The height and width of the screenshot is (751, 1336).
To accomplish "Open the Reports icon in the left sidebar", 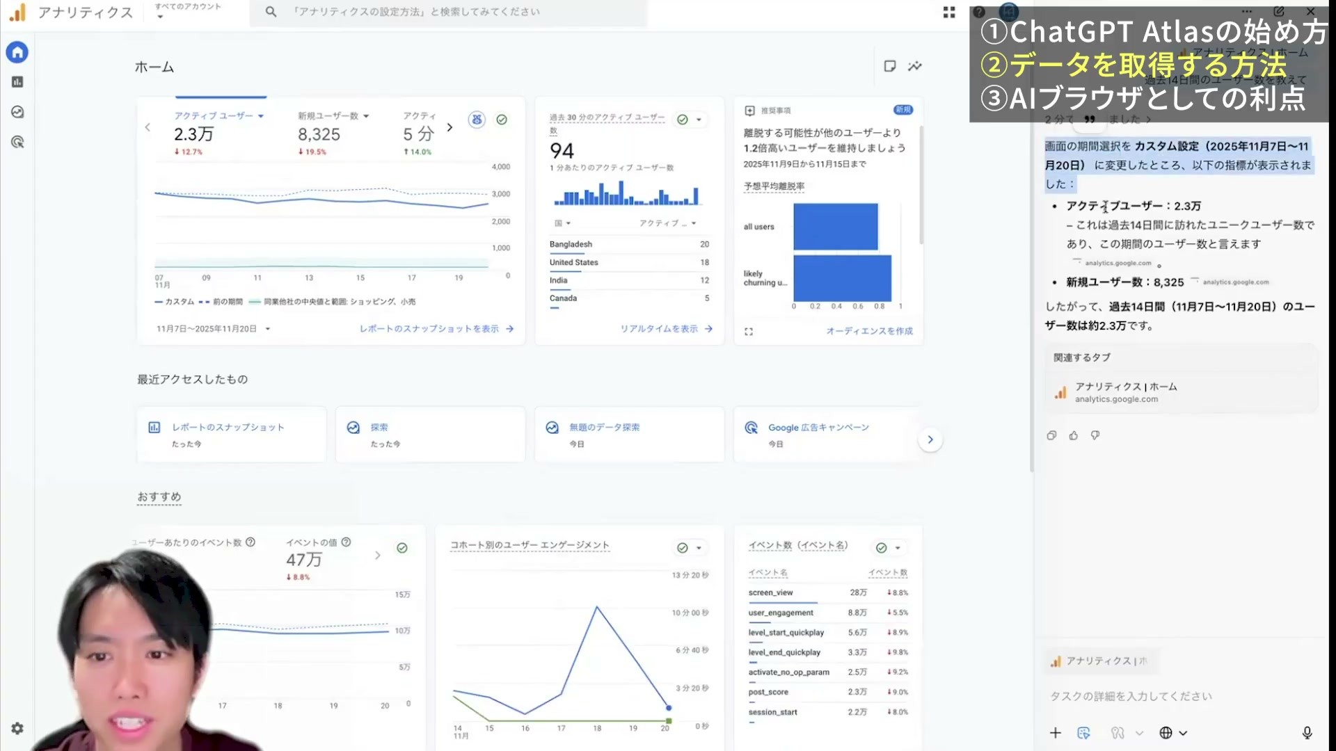I will tap(17, 82).
